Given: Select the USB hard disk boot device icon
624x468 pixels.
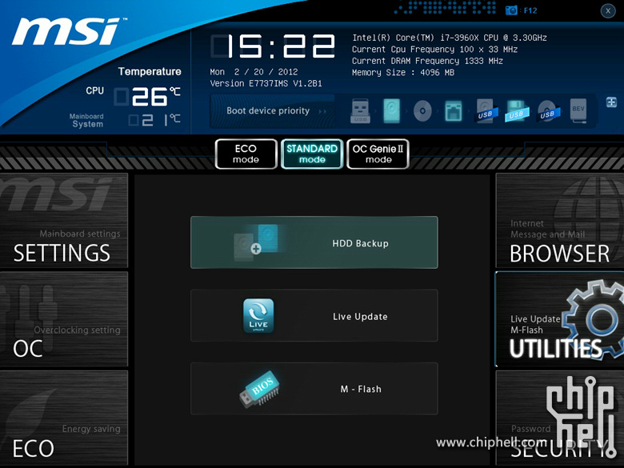Looking at the screenshot, I should point(486,111).
